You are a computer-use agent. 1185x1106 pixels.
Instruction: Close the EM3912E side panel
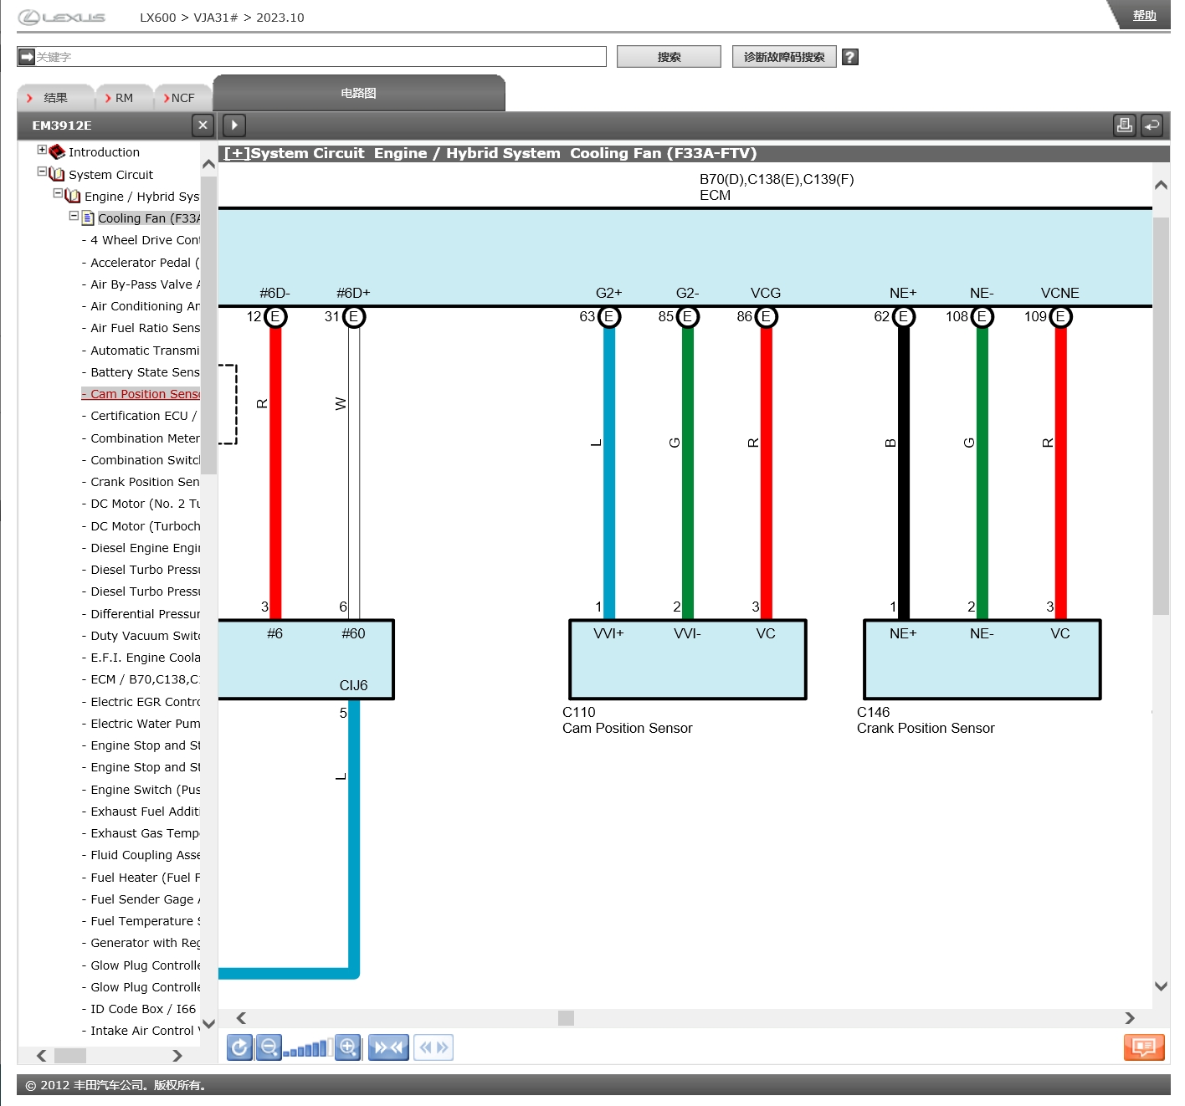(x=203, y=125)
